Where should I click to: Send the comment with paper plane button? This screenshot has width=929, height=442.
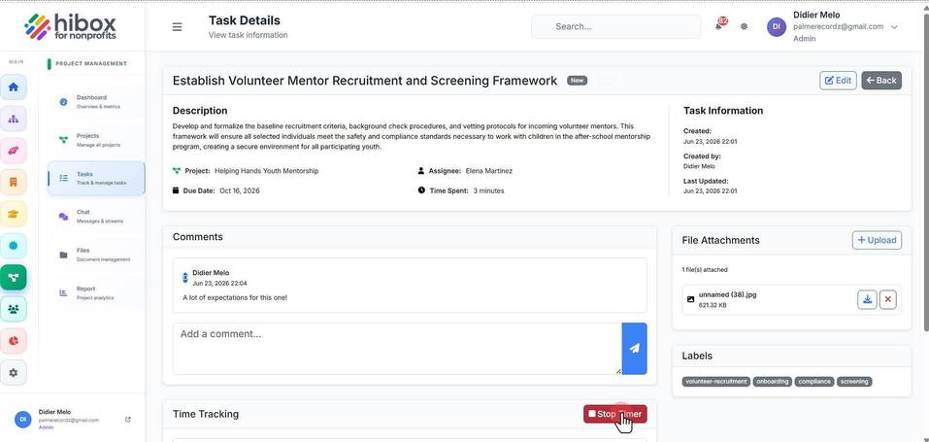634,349
